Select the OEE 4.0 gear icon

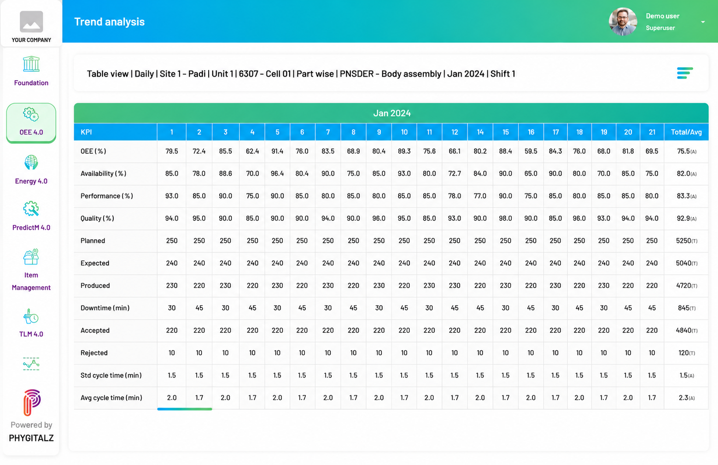click(x=31, y=114)
